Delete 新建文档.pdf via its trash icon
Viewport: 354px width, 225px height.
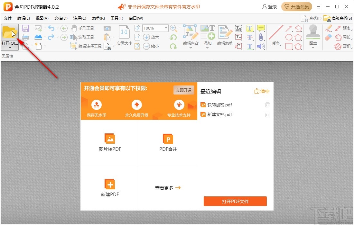click(267, 114)
